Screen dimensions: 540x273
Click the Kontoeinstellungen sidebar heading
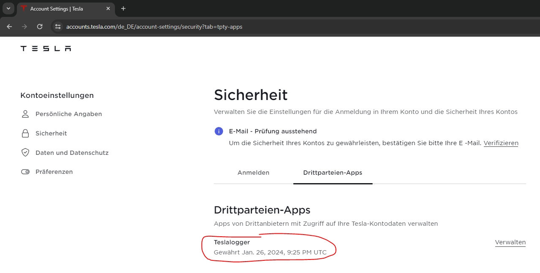57,95
